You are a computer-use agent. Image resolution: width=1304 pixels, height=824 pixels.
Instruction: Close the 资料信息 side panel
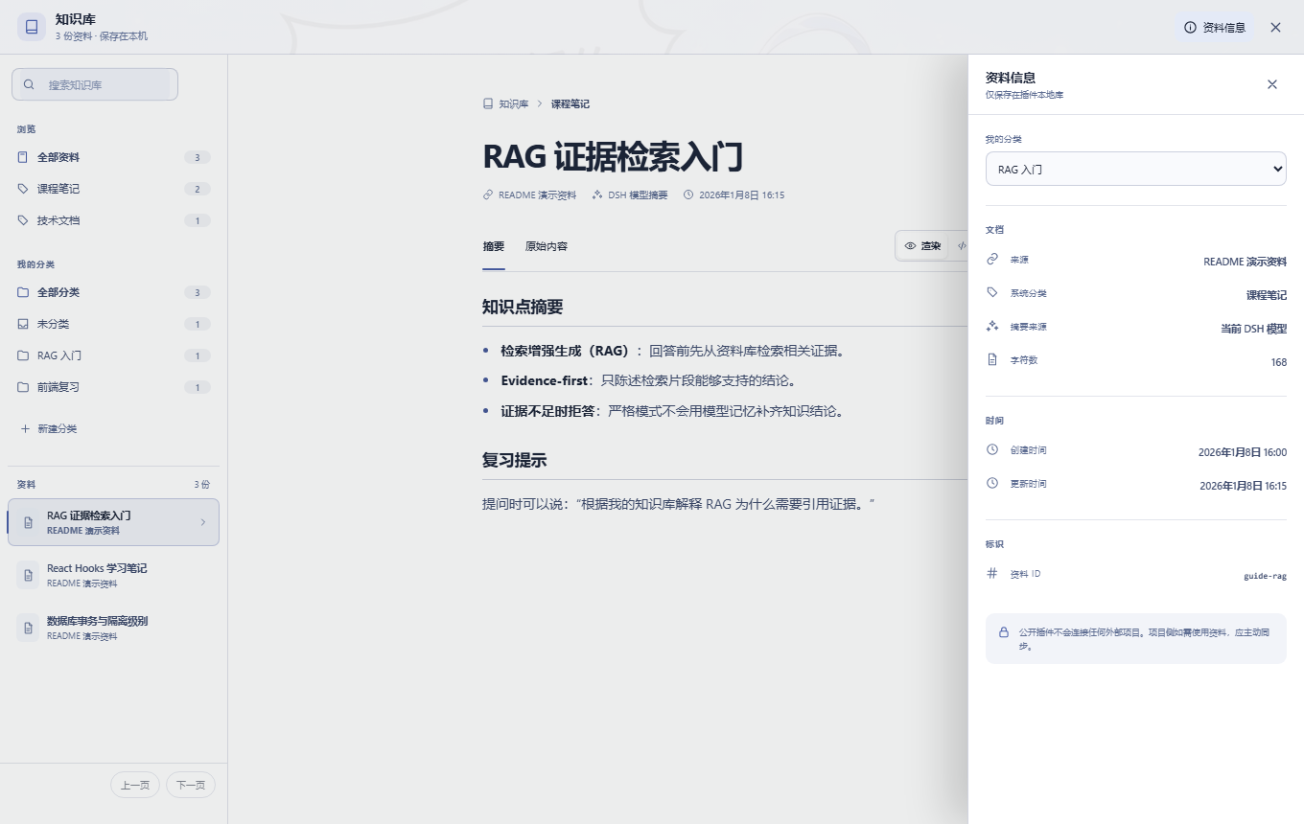(1272, 84)
